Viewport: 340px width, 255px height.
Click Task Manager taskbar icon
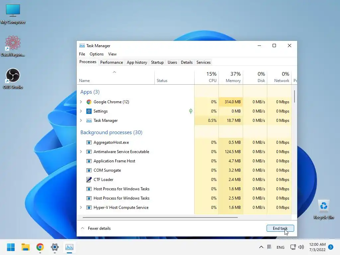(69, 247)
